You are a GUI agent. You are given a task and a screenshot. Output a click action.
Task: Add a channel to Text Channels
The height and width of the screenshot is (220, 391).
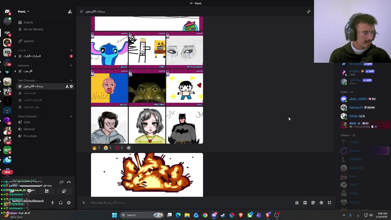(71, 80)
